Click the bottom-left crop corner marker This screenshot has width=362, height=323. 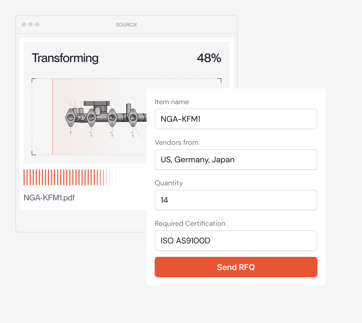pos(34,153)
